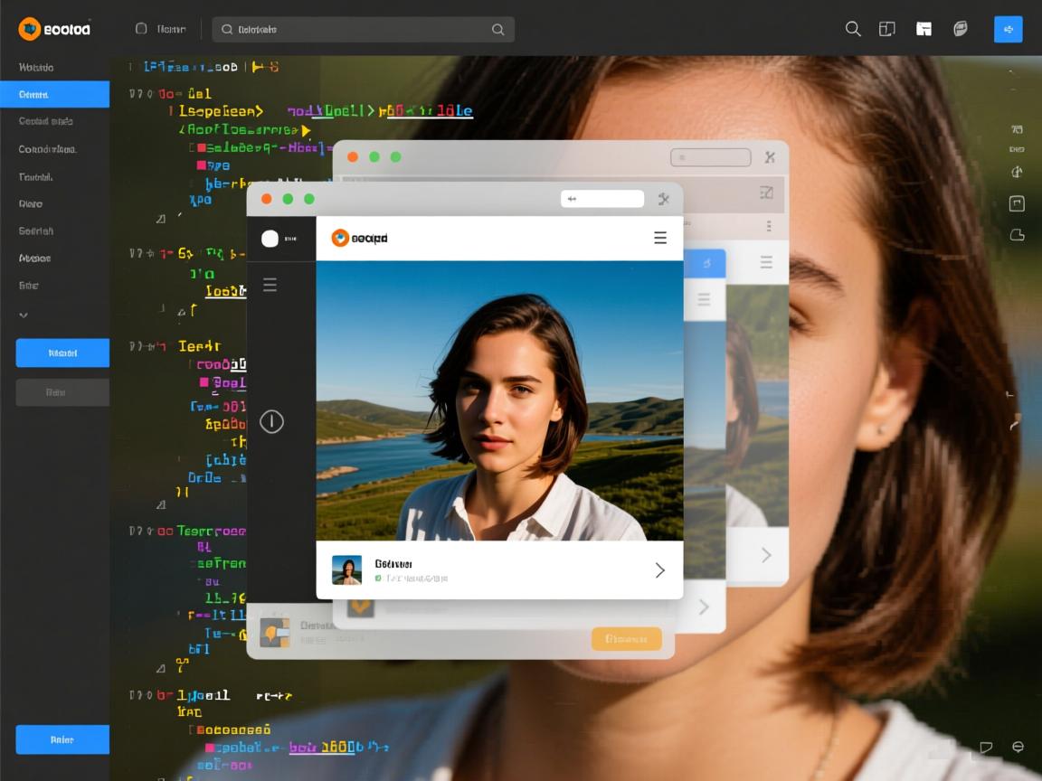
Task: Click the white save icon in top bar
Action: click(924, 29)
